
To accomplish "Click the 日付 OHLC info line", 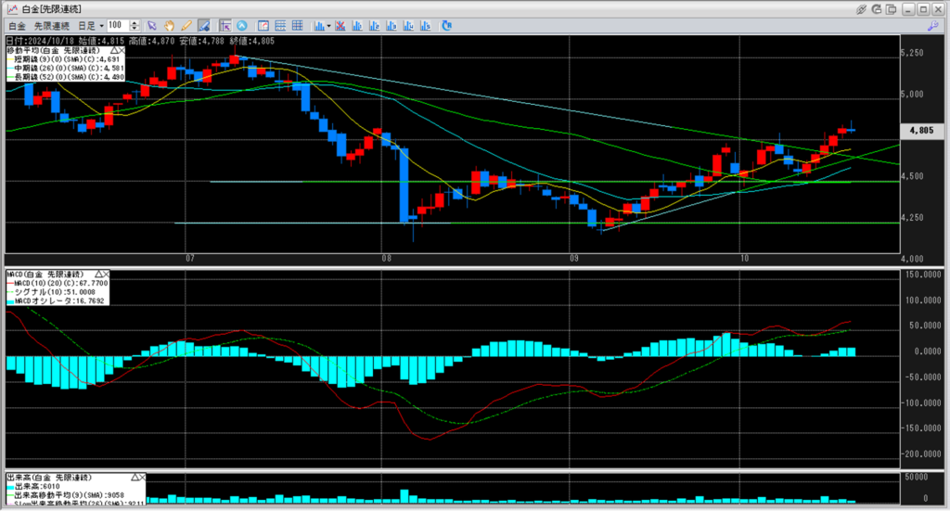I will (141, 41).
